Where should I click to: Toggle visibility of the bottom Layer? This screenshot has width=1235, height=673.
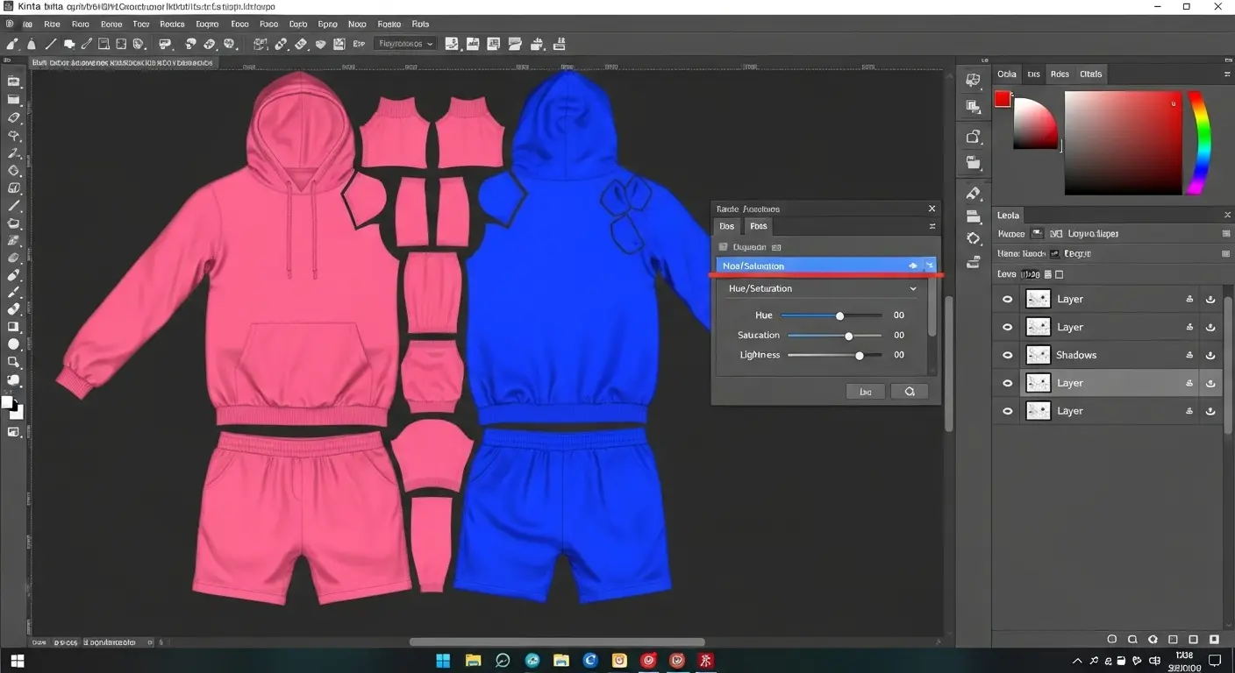pos(1006,410)
